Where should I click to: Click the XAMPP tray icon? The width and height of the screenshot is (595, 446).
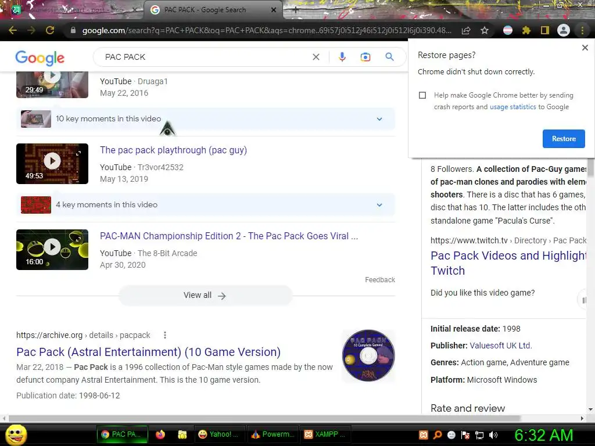coord(424,435)
